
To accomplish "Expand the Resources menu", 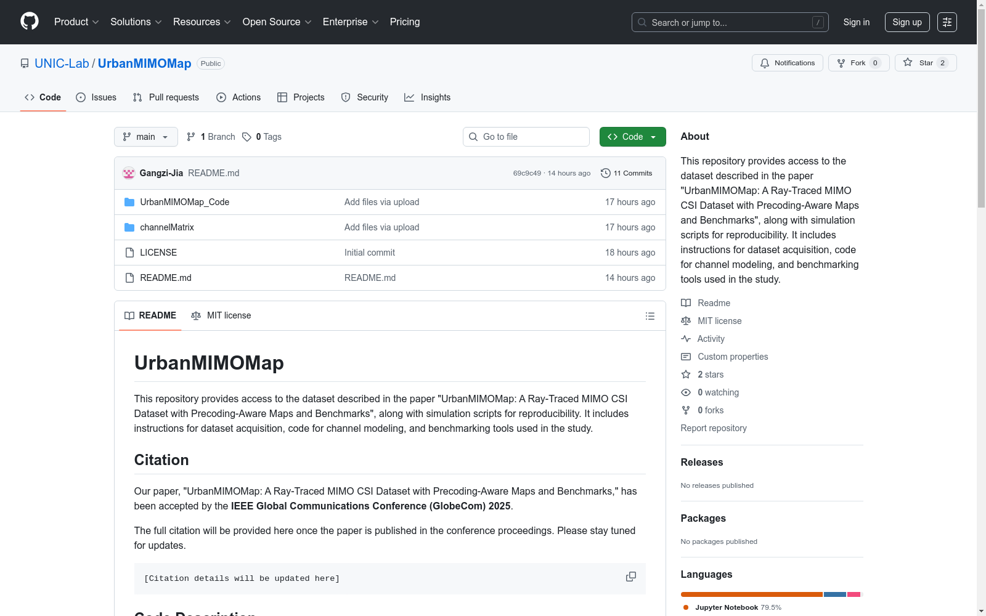I will point(202,22).
